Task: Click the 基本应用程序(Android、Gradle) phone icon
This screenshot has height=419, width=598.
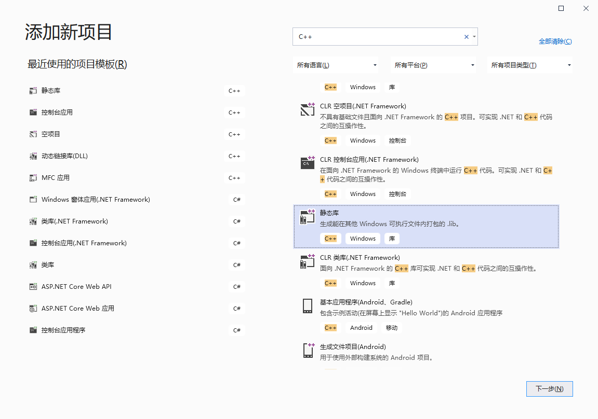Action: click(x=308, y=306)
